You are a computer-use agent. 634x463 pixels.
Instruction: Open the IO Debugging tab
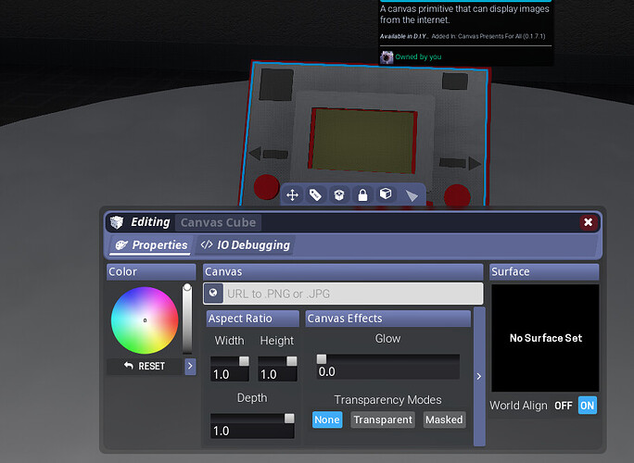(x=246, y=244)
